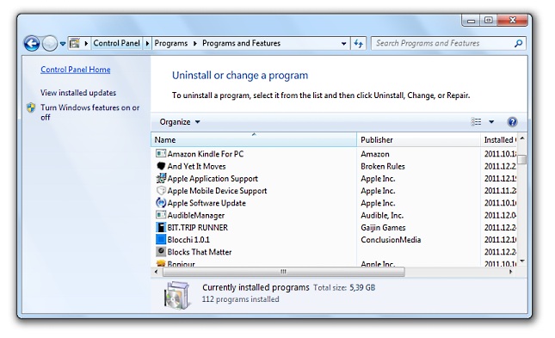The height and width of the screenshot is (338, 555).
Task: Open the Organize menu
Action: [180, 122]
